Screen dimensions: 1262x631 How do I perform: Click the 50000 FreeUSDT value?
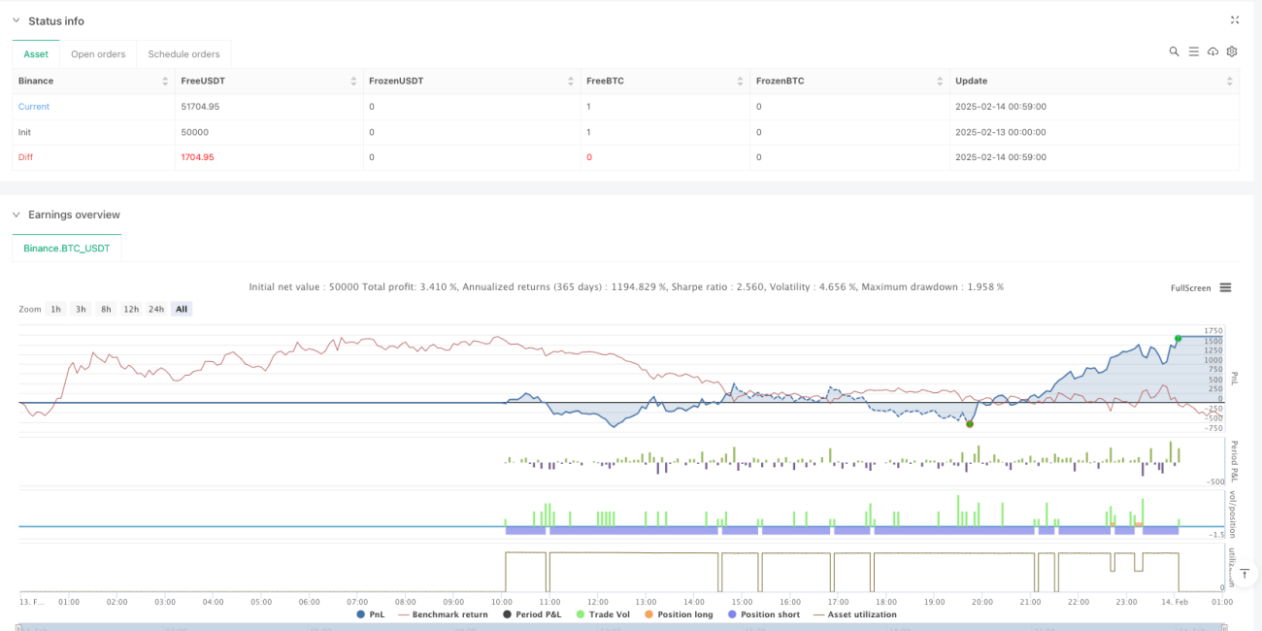(194, 132)
